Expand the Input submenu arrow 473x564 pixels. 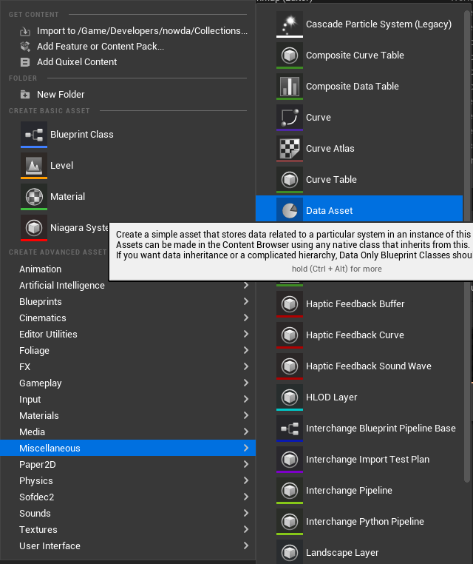[x=246, y=399]
